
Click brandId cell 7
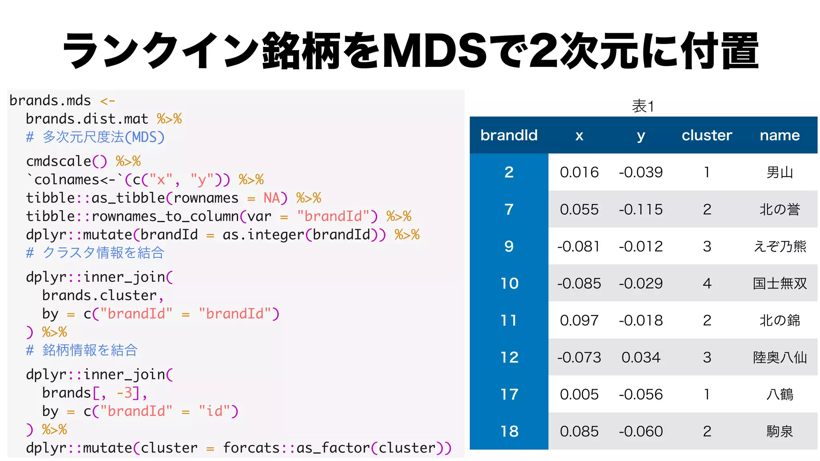pos(509,209)
